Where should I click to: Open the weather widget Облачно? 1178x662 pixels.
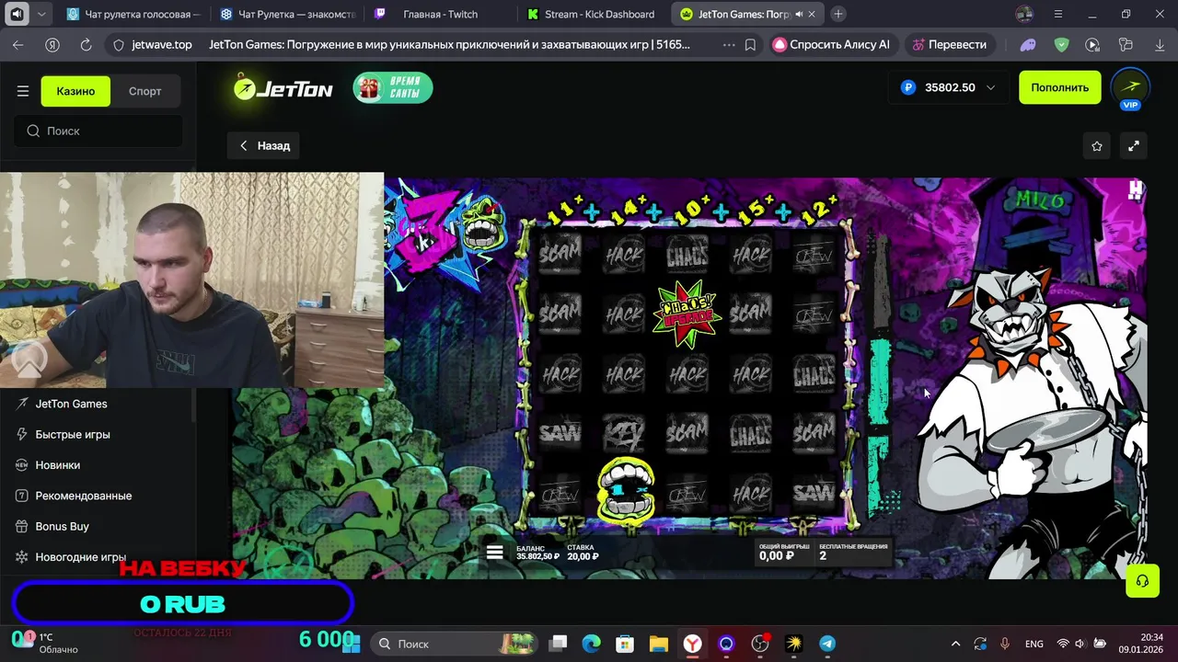click(x=46, y=644)
